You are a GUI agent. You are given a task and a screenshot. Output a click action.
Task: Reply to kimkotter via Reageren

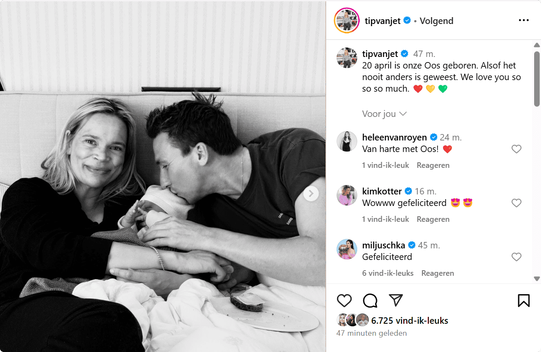[433, 219]
